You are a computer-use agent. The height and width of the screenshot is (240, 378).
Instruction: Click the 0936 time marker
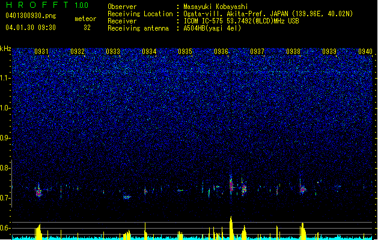click(x=221, y=52)
